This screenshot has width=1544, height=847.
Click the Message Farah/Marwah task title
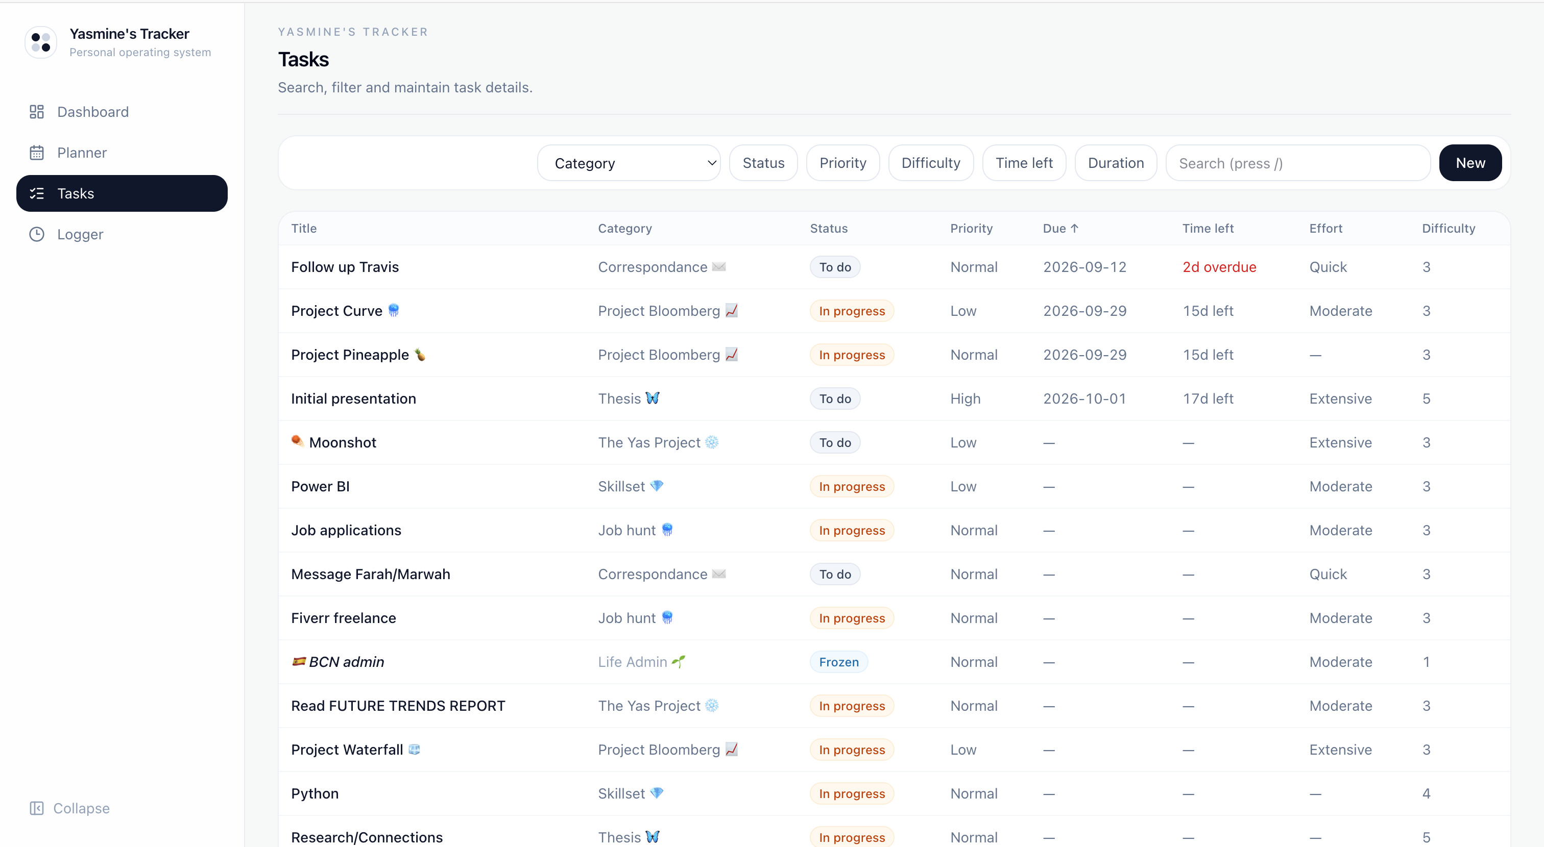pyautogui.click(x=370, y=574)
